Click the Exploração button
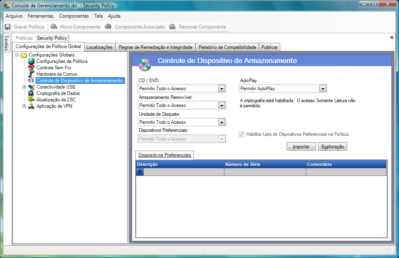Image resolution: width=399 pixels, height=258 pixels. point(333,147)
